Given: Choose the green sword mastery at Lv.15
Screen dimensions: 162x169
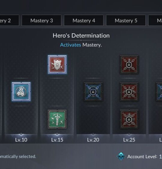Looking at the screenshot, I should coord(57,119).
